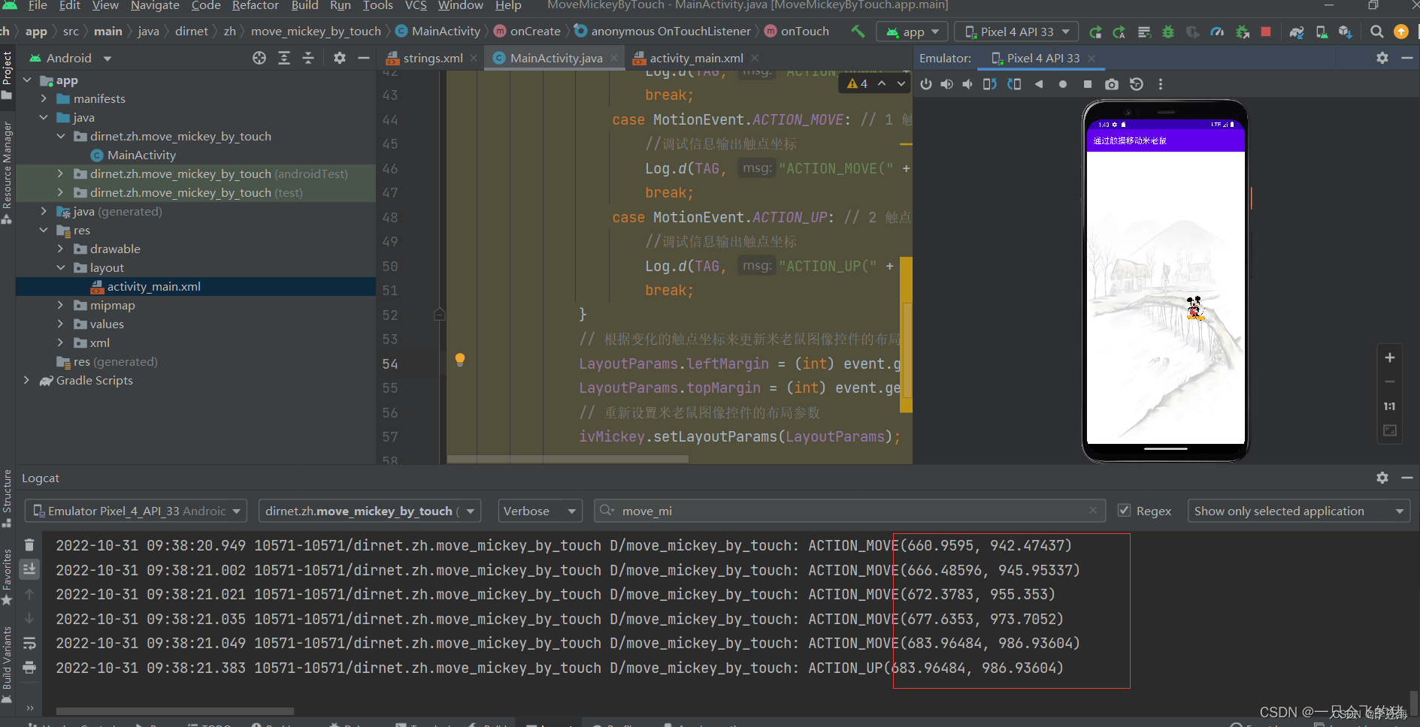
Task: Open the VCS menu
Action: coord(416,5)
